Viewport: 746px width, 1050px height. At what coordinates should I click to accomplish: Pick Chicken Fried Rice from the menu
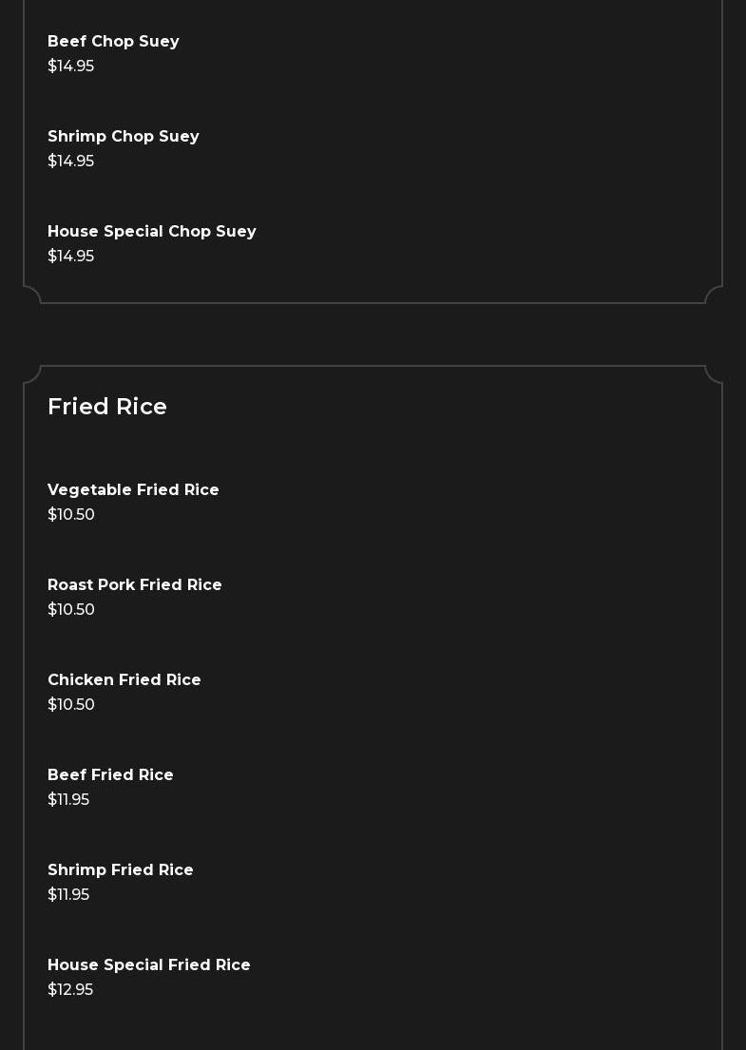[124, 680]
